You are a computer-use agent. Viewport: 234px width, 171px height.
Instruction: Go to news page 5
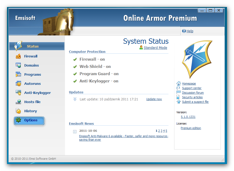[166, 131]
